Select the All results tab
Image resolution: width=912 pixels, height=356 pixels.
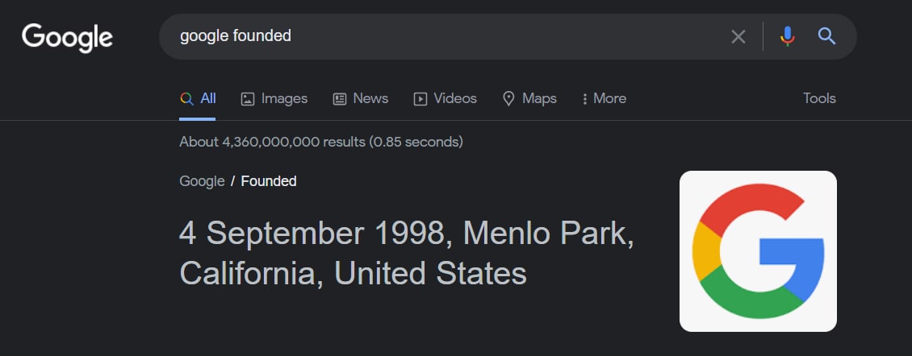tap(198, 99)
